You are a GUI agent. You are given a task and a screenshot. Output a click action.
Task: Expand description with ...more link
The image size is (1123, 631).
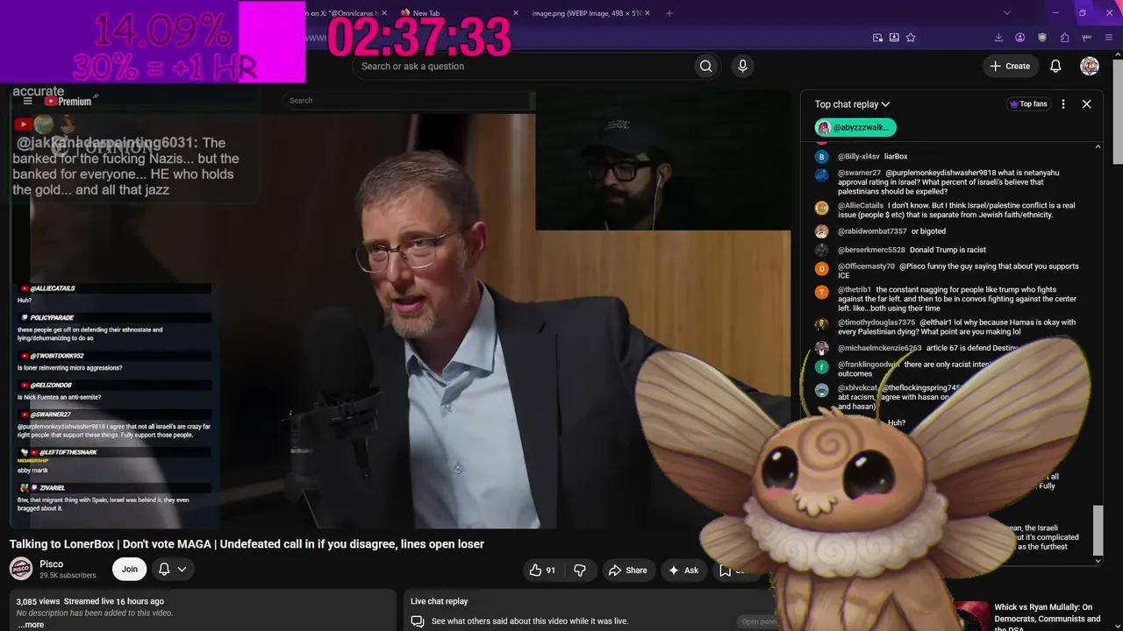(31, 625)
